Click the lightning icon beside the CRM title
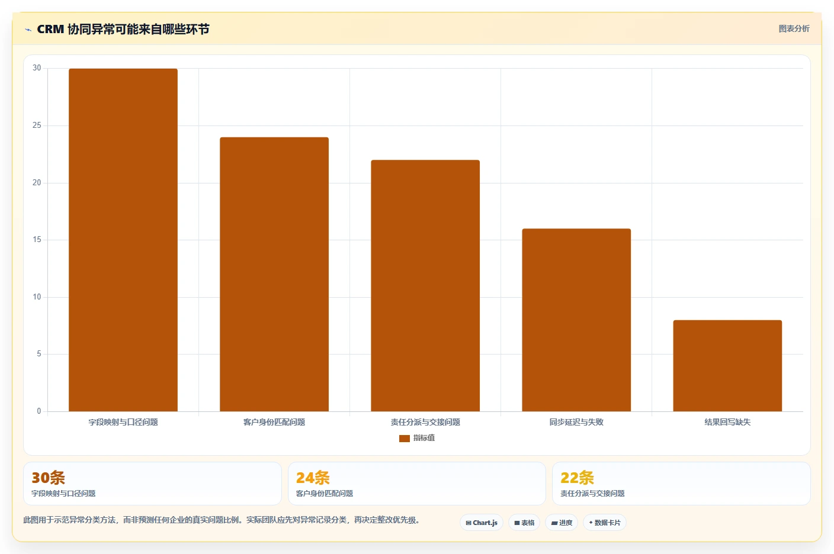This screenshot has width=834, height=554. click(28, 30)
